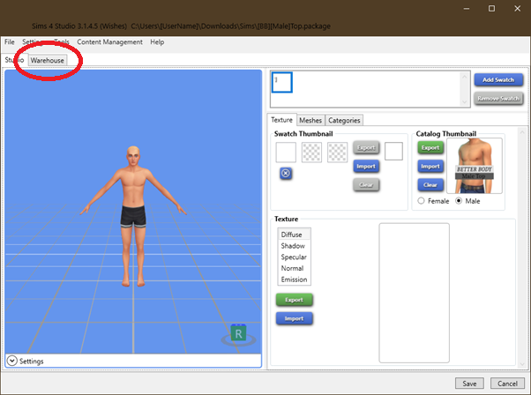Open the Help menu

tap(157, 42)
